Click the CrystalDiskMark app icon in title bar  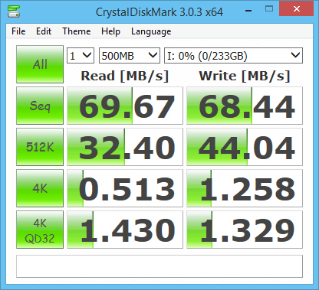pyautogui.click(x=14, y=11)
